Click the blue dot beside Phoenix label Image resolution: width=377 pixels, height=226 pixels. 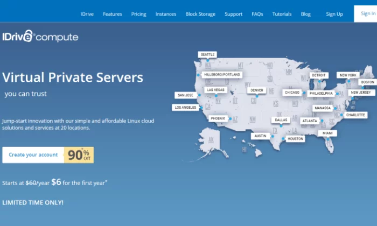point(231,119)
